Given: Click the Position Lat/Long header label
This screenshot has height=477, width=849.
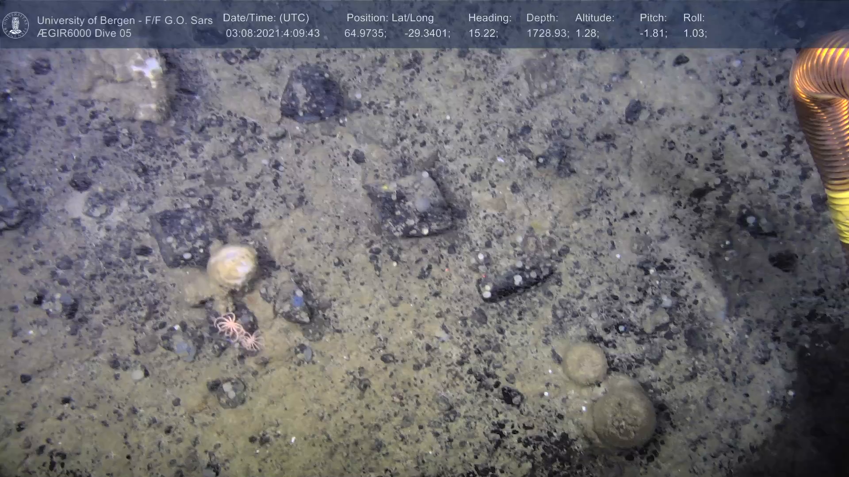Looking at the screenshot, I should (390, 18).
